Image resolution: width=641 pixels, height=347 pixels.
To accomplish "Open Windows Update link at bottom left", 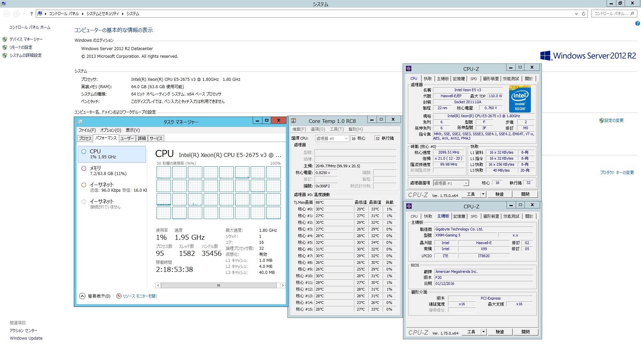I will [26, 338].
